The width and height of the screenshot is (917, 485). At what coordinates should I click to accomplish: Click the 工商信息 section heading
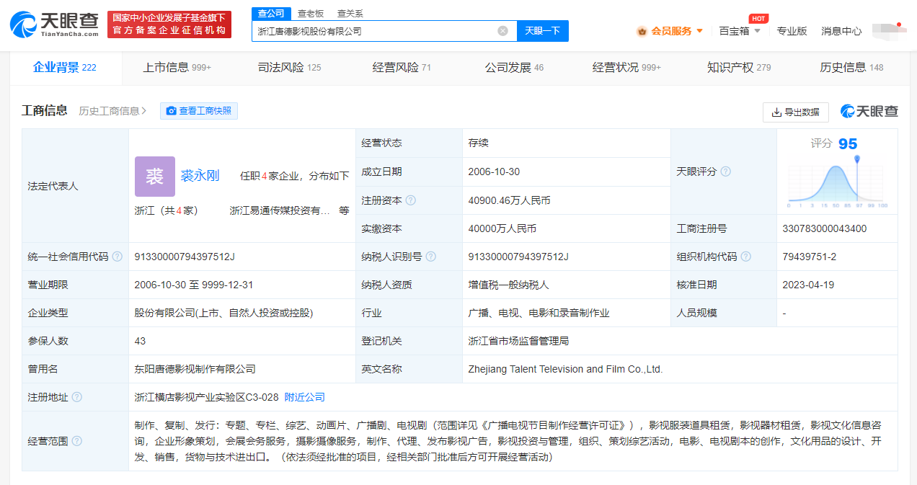[45, 110]
